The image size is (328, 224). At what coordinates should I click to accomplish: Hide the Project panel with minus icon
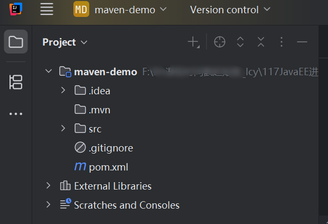click(x=302, y=42)
